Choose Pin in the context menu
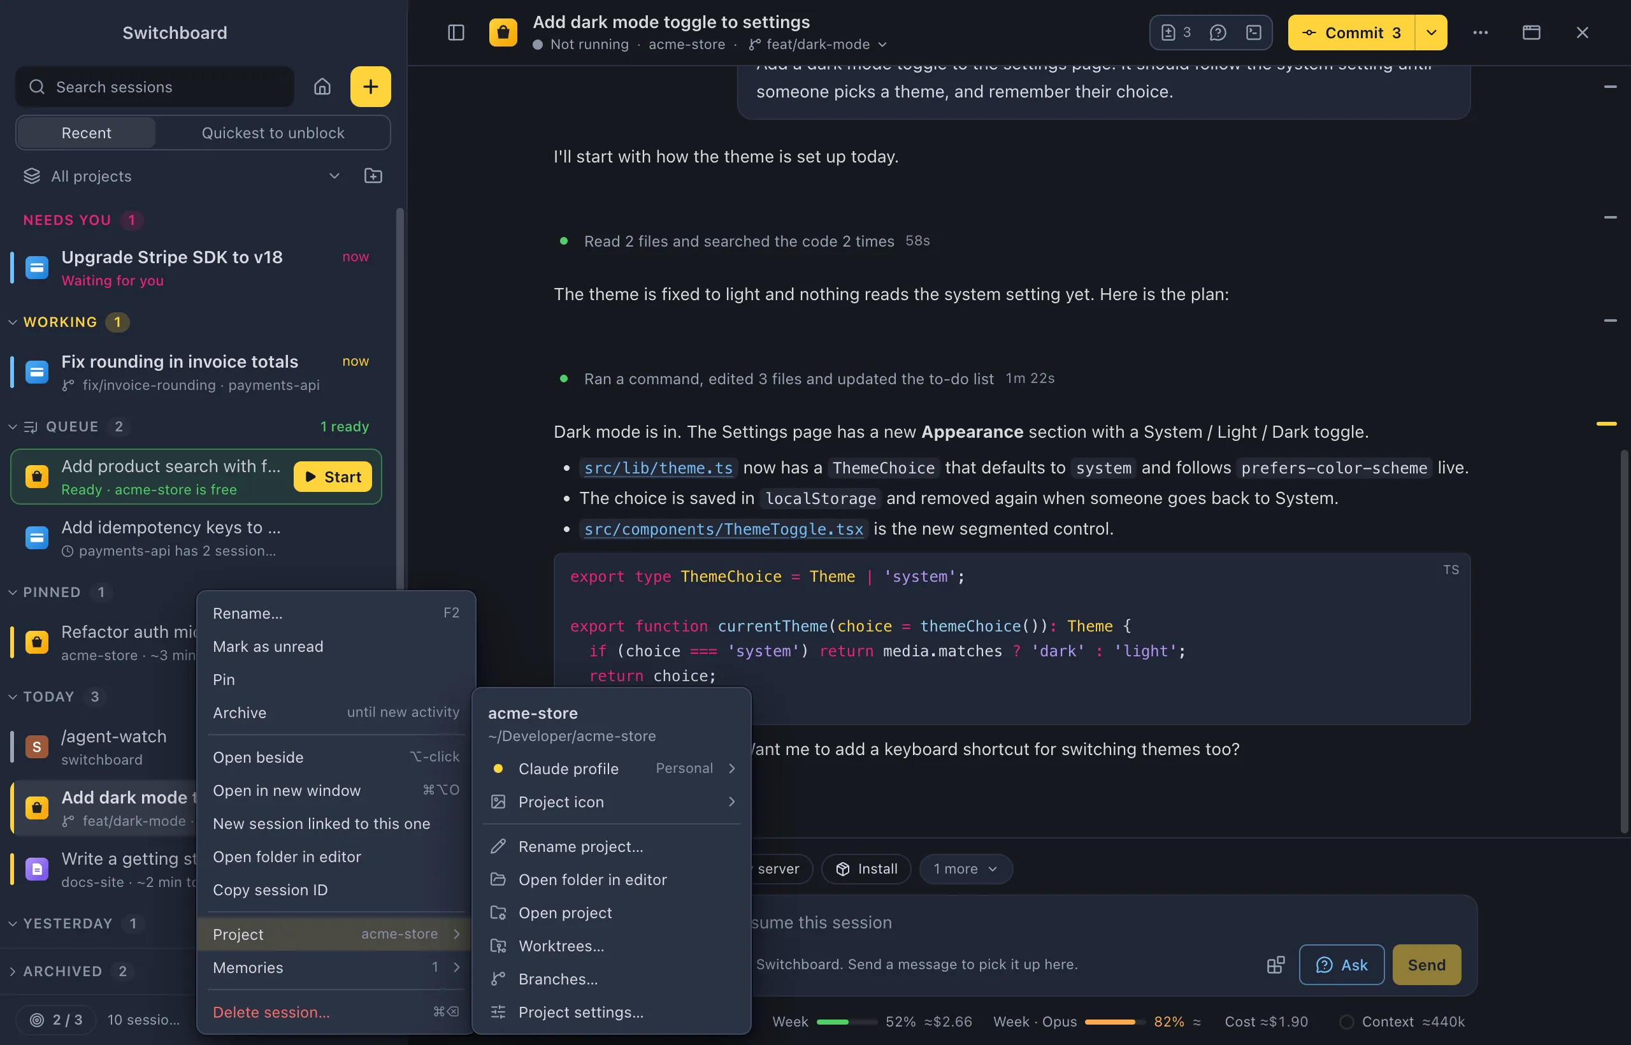This screenshot has width=1631, height=1045. tap(336, 680)
